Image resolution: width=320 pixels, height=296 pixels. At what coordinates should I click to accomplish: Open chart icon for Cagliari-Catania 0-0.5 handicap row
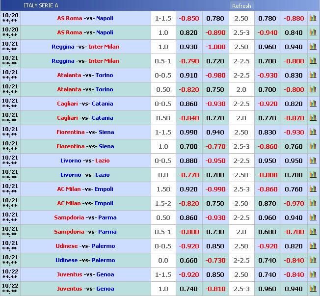tap(313, 104)
